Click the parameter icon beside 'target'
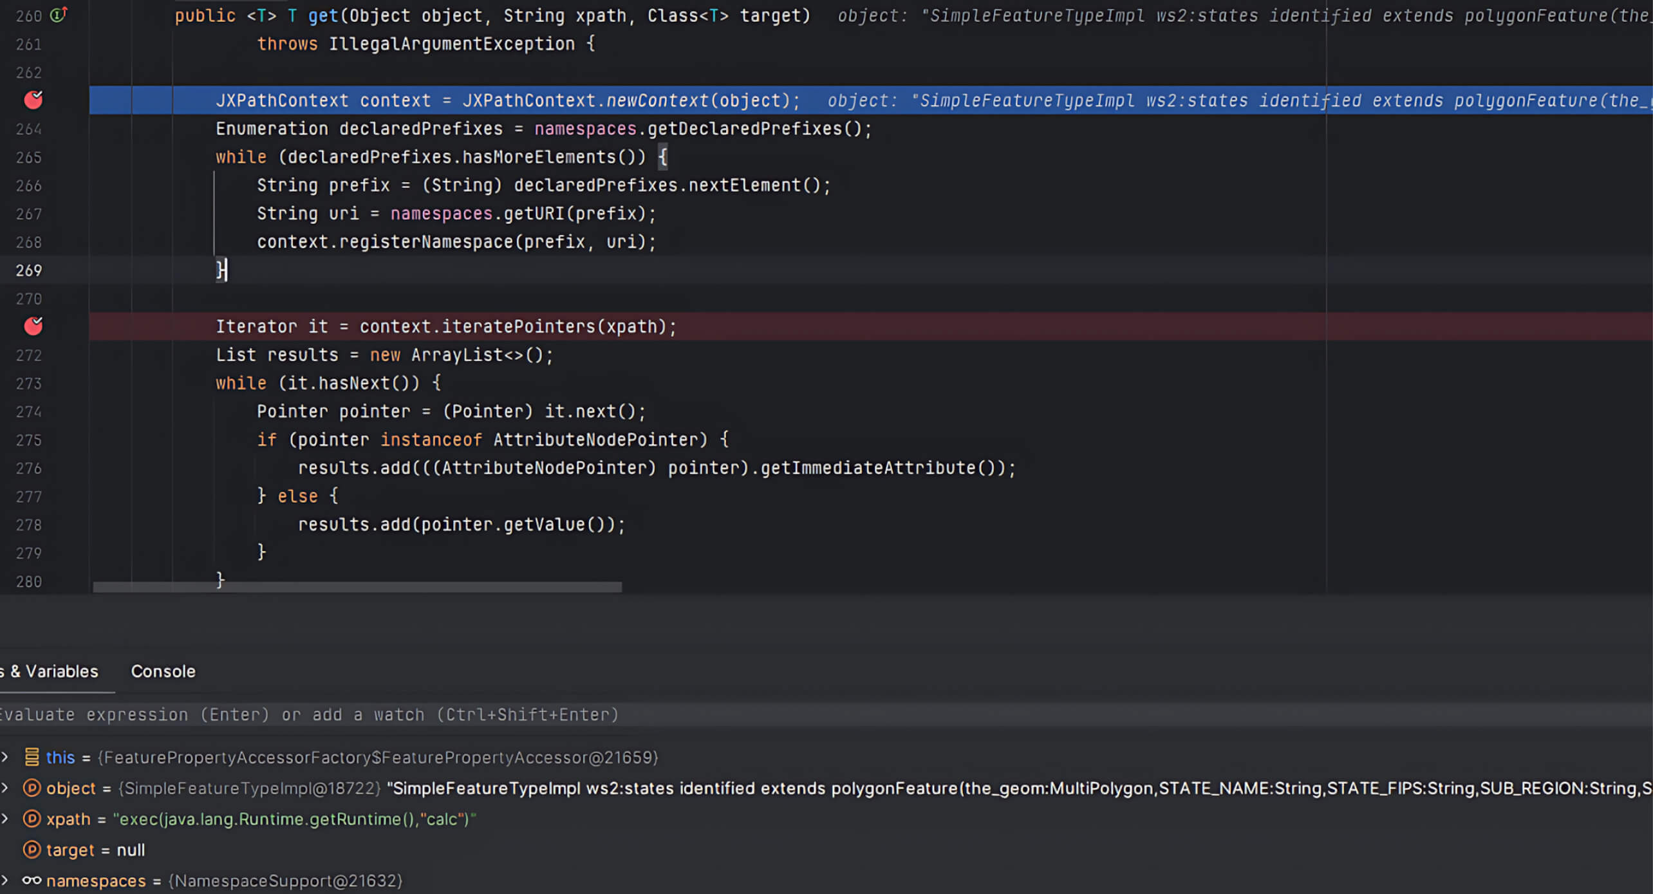 [32, 850]
